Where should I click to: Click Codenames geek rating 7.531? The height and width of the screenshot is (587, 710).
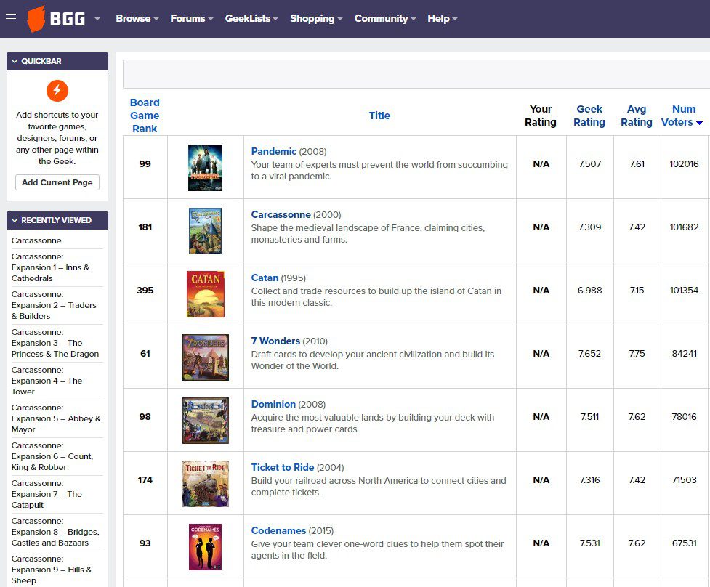tap(589, 543)
